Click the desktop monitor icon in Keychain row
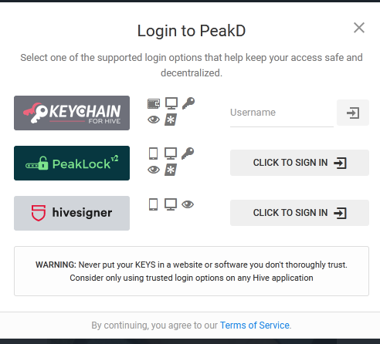The width and height of the screenshot is (380, 344). point(171,103)
